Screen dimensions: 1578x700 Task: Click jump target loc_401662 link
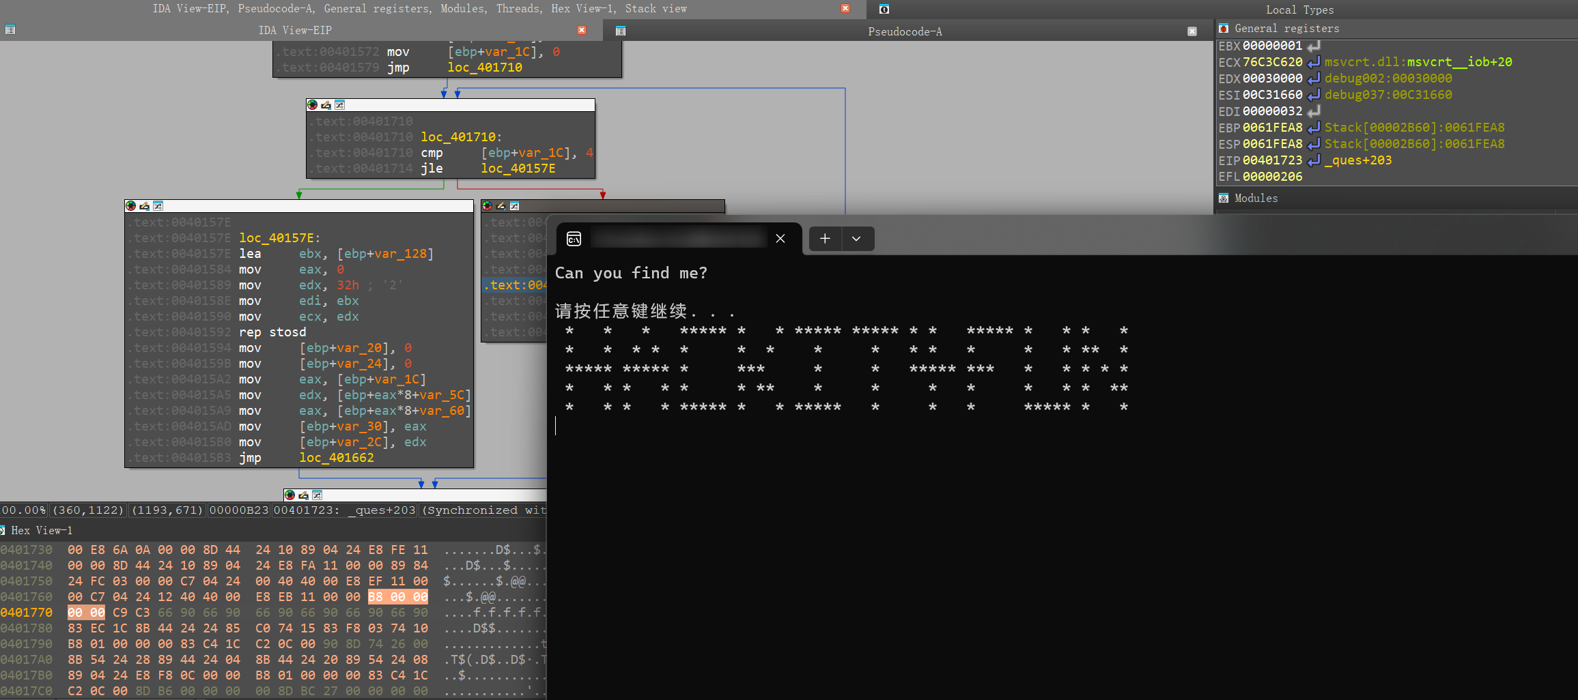point(337,458)
